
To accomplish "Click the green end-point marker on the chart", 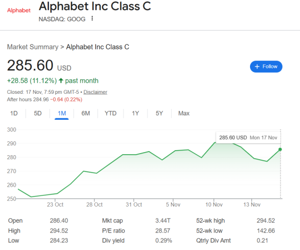I will pyautogui.click(x=280, y=149).
